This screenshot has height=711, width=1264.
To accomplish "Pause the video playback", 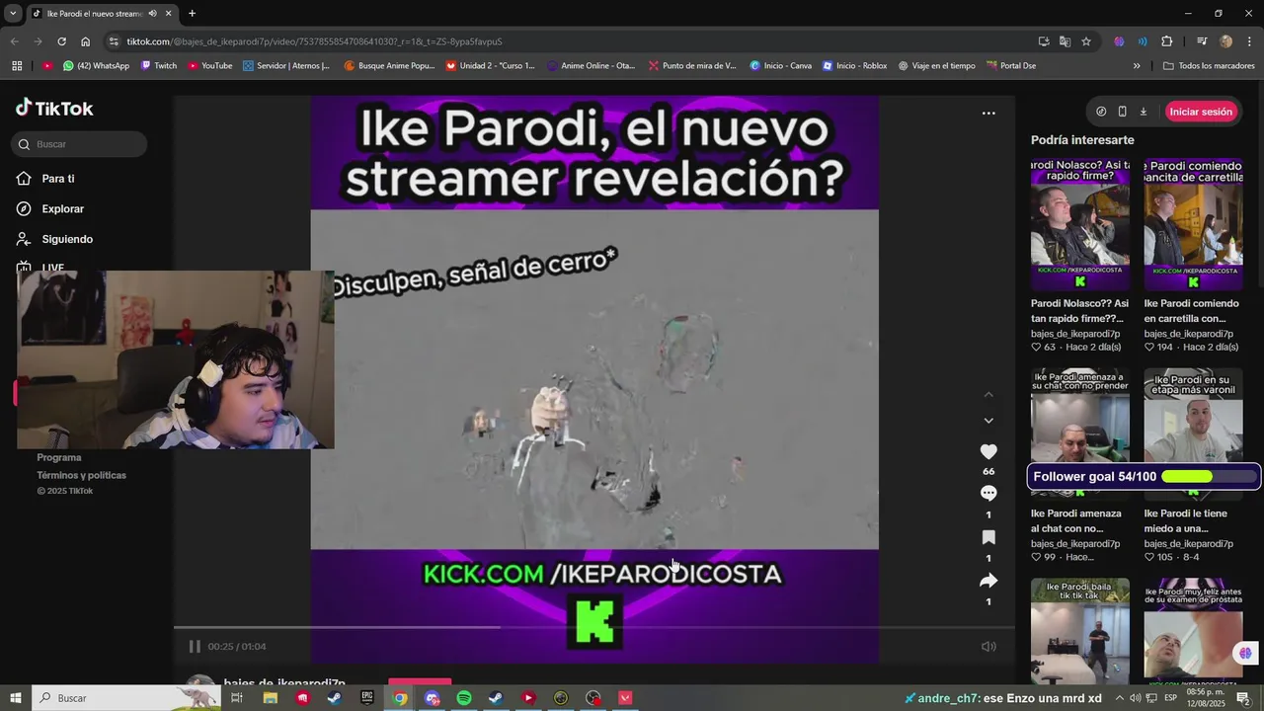I will coord(195,647).
